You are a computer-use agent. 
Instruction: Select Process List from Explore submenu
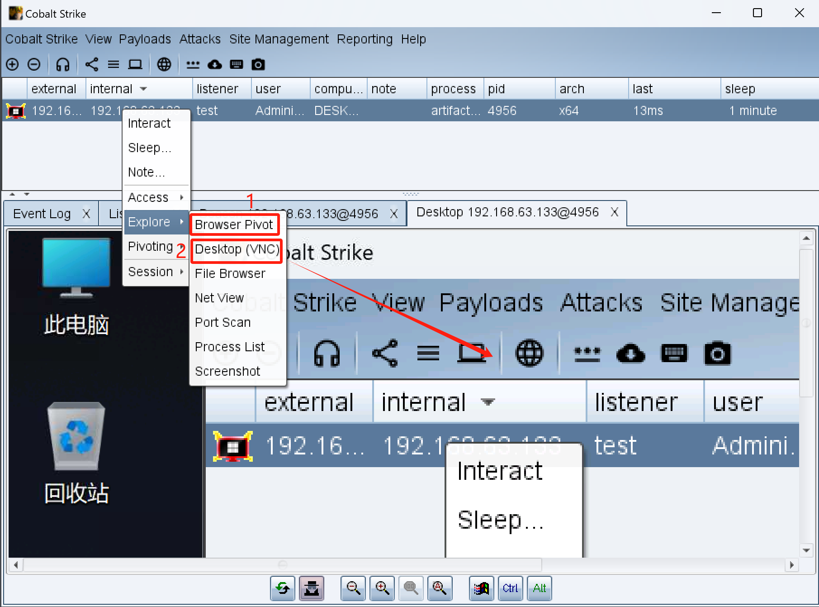[238, 347]
